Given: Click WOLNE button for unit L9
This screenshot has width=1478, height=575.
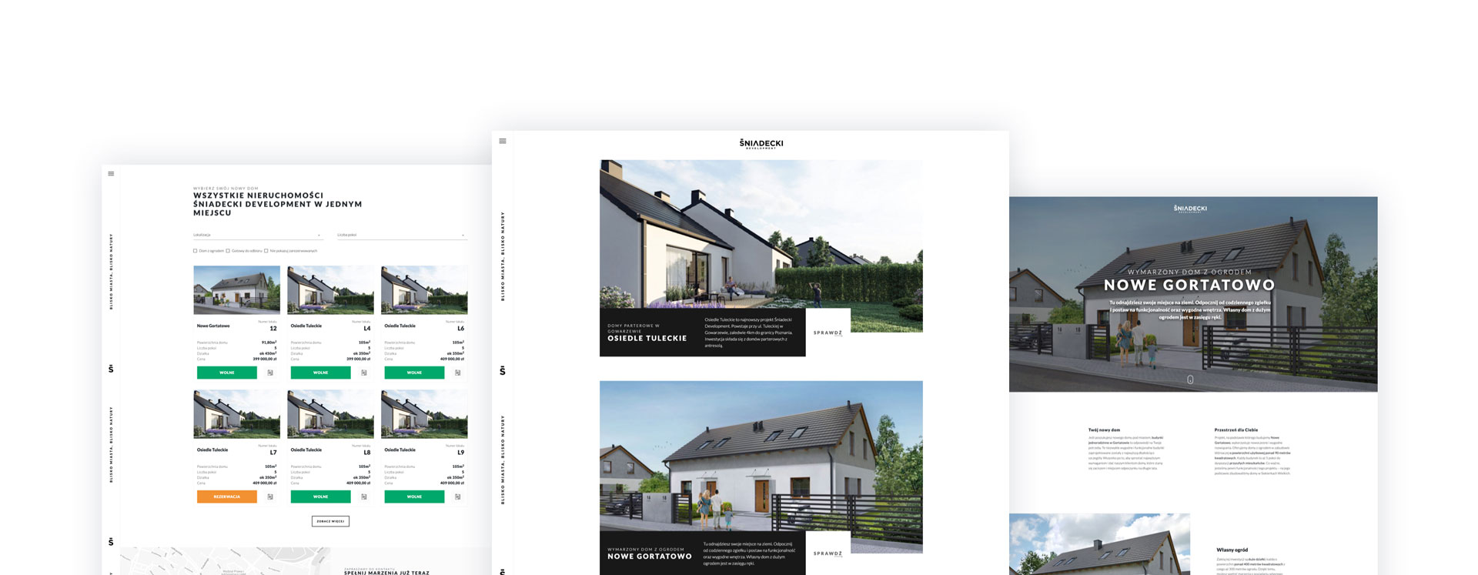Looking at the screenshot, I should click(x=414, y=496).
